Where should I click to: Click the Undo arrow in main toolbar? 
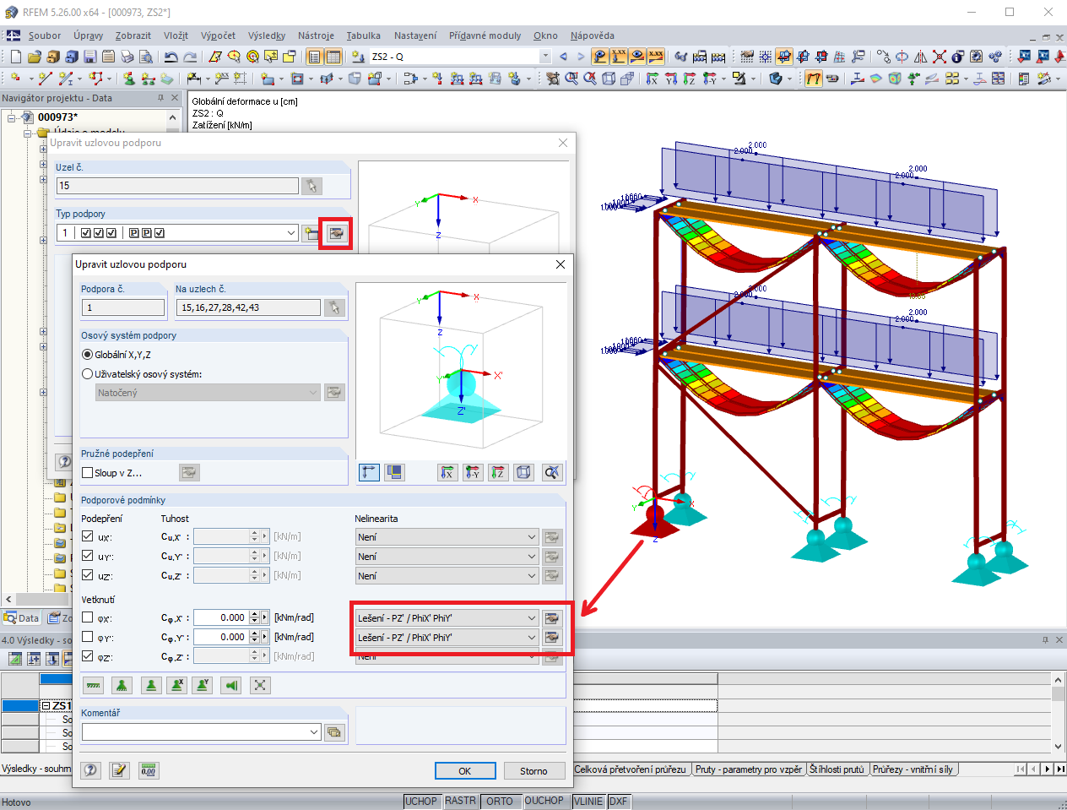(x=171, y=57)
